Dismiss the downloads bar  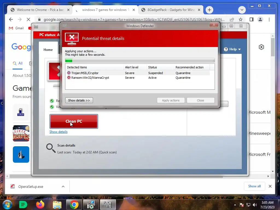pos(270,186)
